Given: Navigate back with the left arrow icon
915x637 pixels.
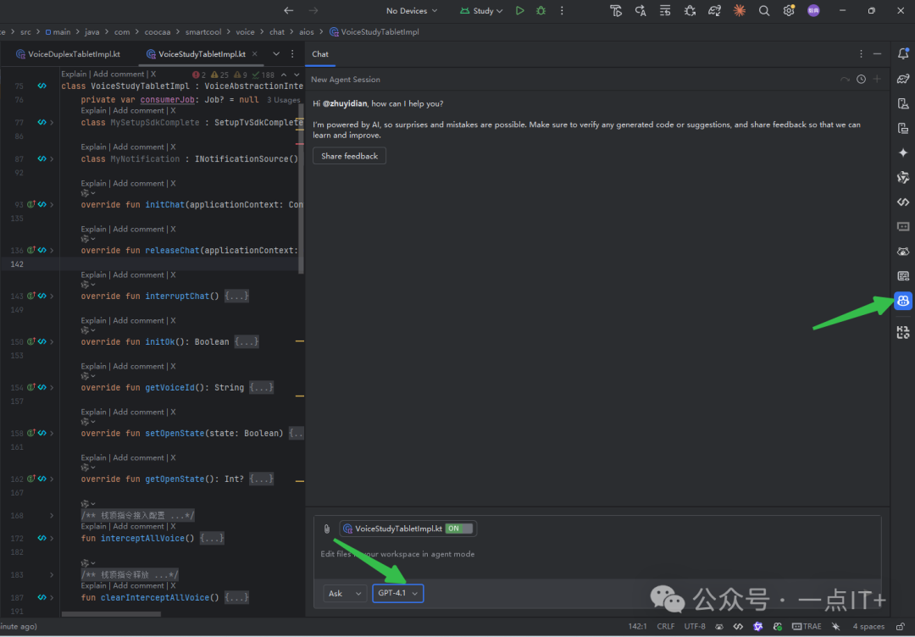Looking at the screenshot, I should 288,10.
